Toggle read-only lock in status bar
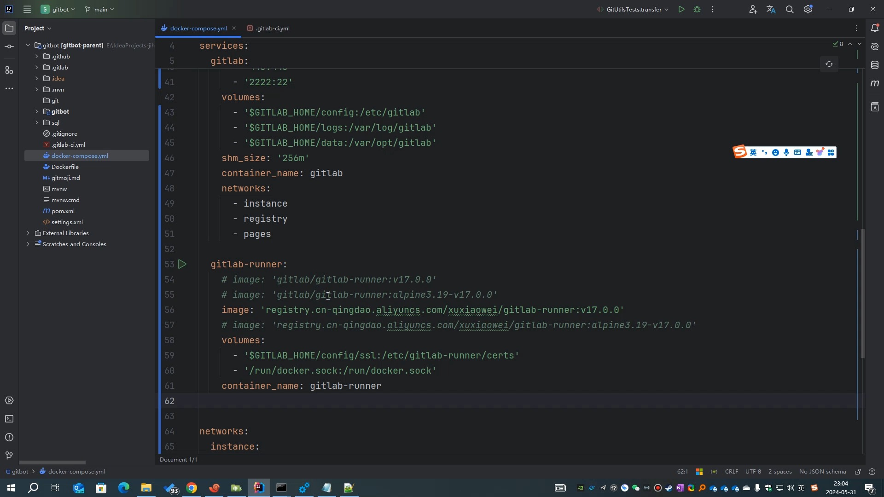The width and height of the screenshot is (884, 497). (x=858, y=472)
